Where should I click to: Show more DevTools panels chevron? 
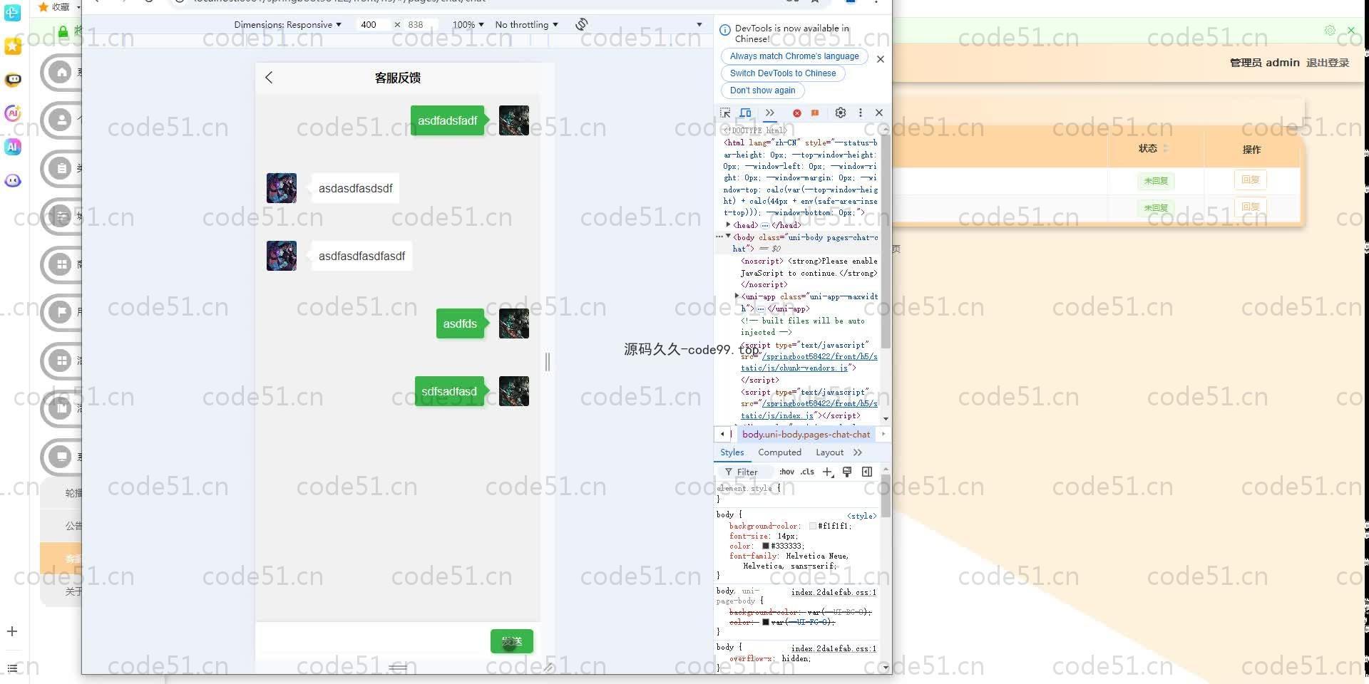coord(769,113)
